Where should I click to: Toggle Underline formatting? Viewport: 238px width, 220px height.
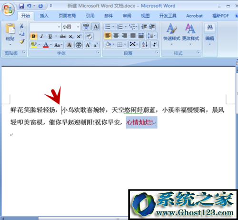coord(50,36)
